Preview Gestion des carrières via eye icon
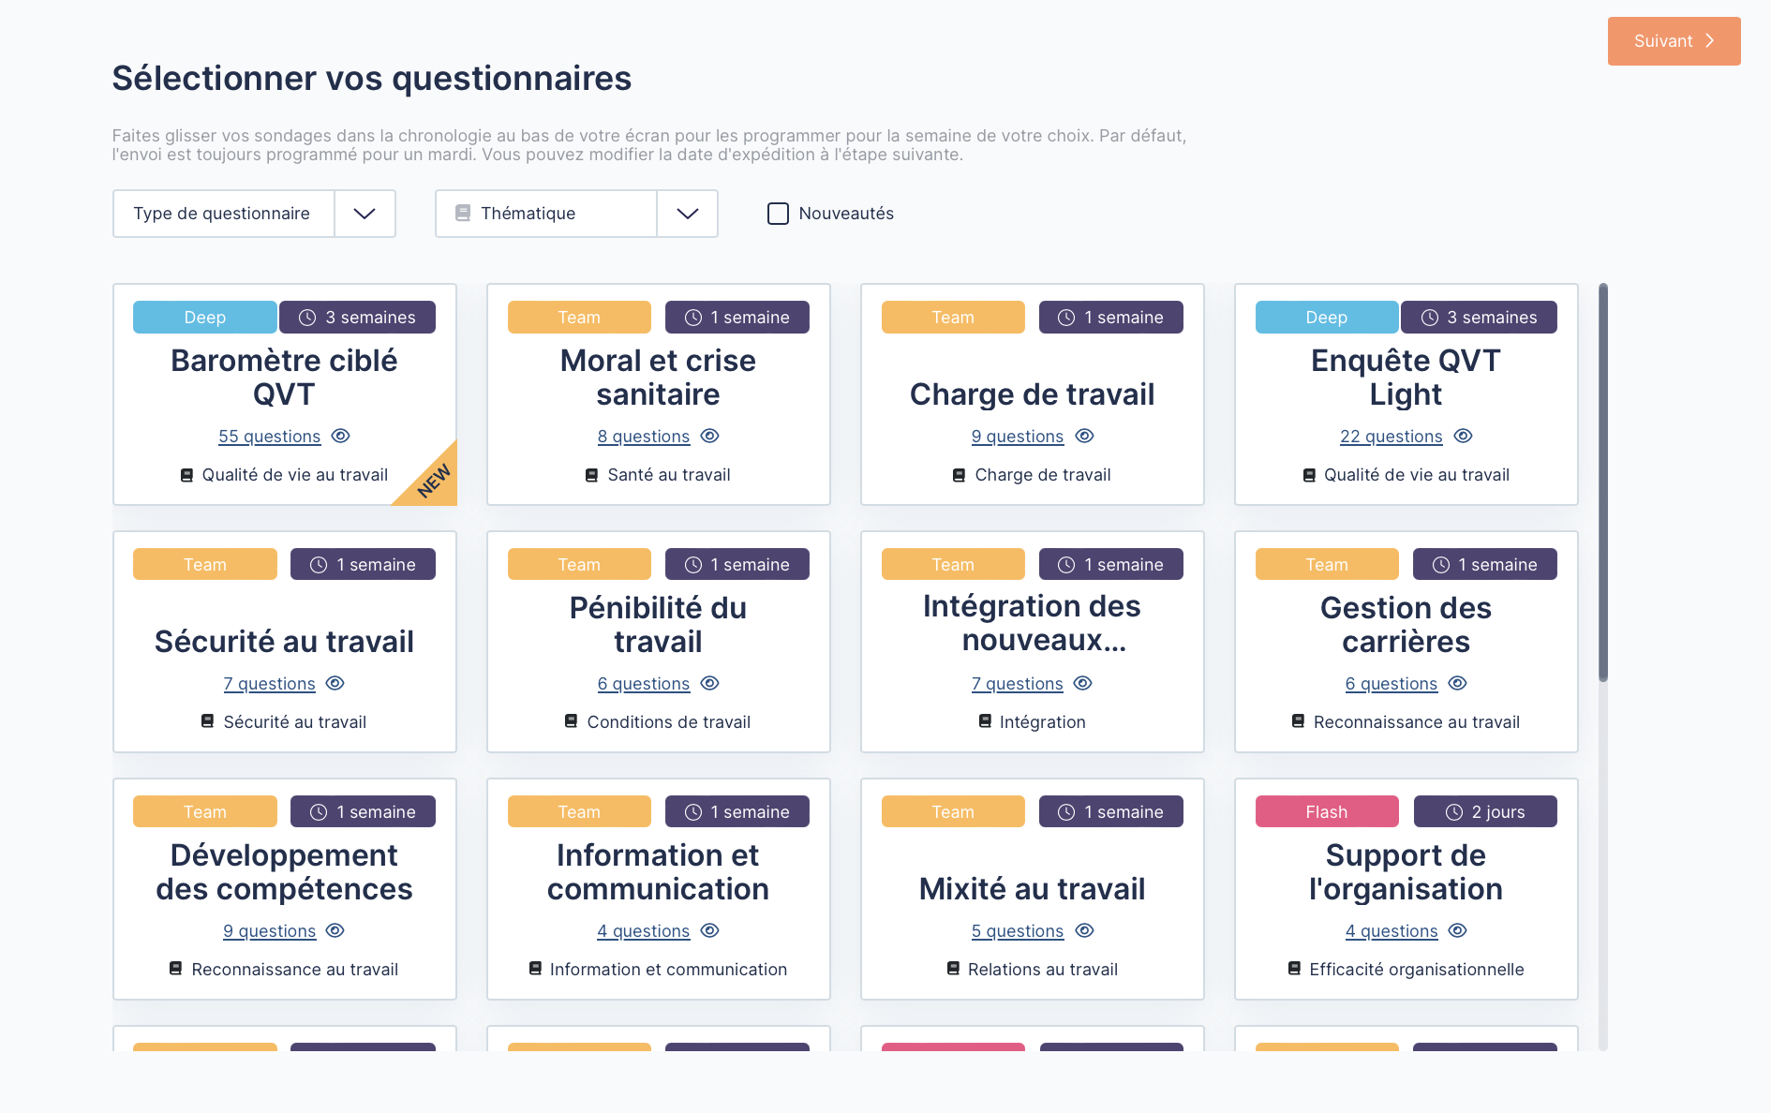The height and width of the screenshot is (1113, 1771). click(x=1458, y=683)
